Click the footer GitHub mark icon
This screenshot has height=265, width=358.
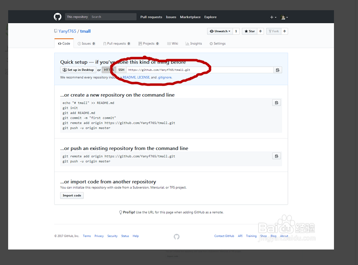176,236
